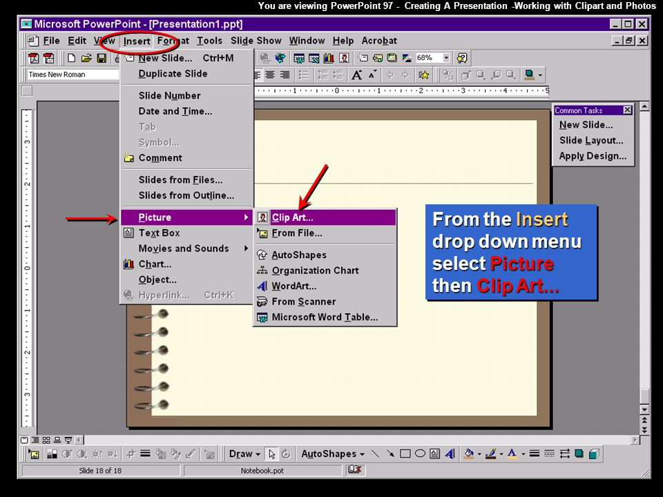663x497 pixels.
Task: Toggle Center alignment in formatting toolbar
Action: pos(270,75)
